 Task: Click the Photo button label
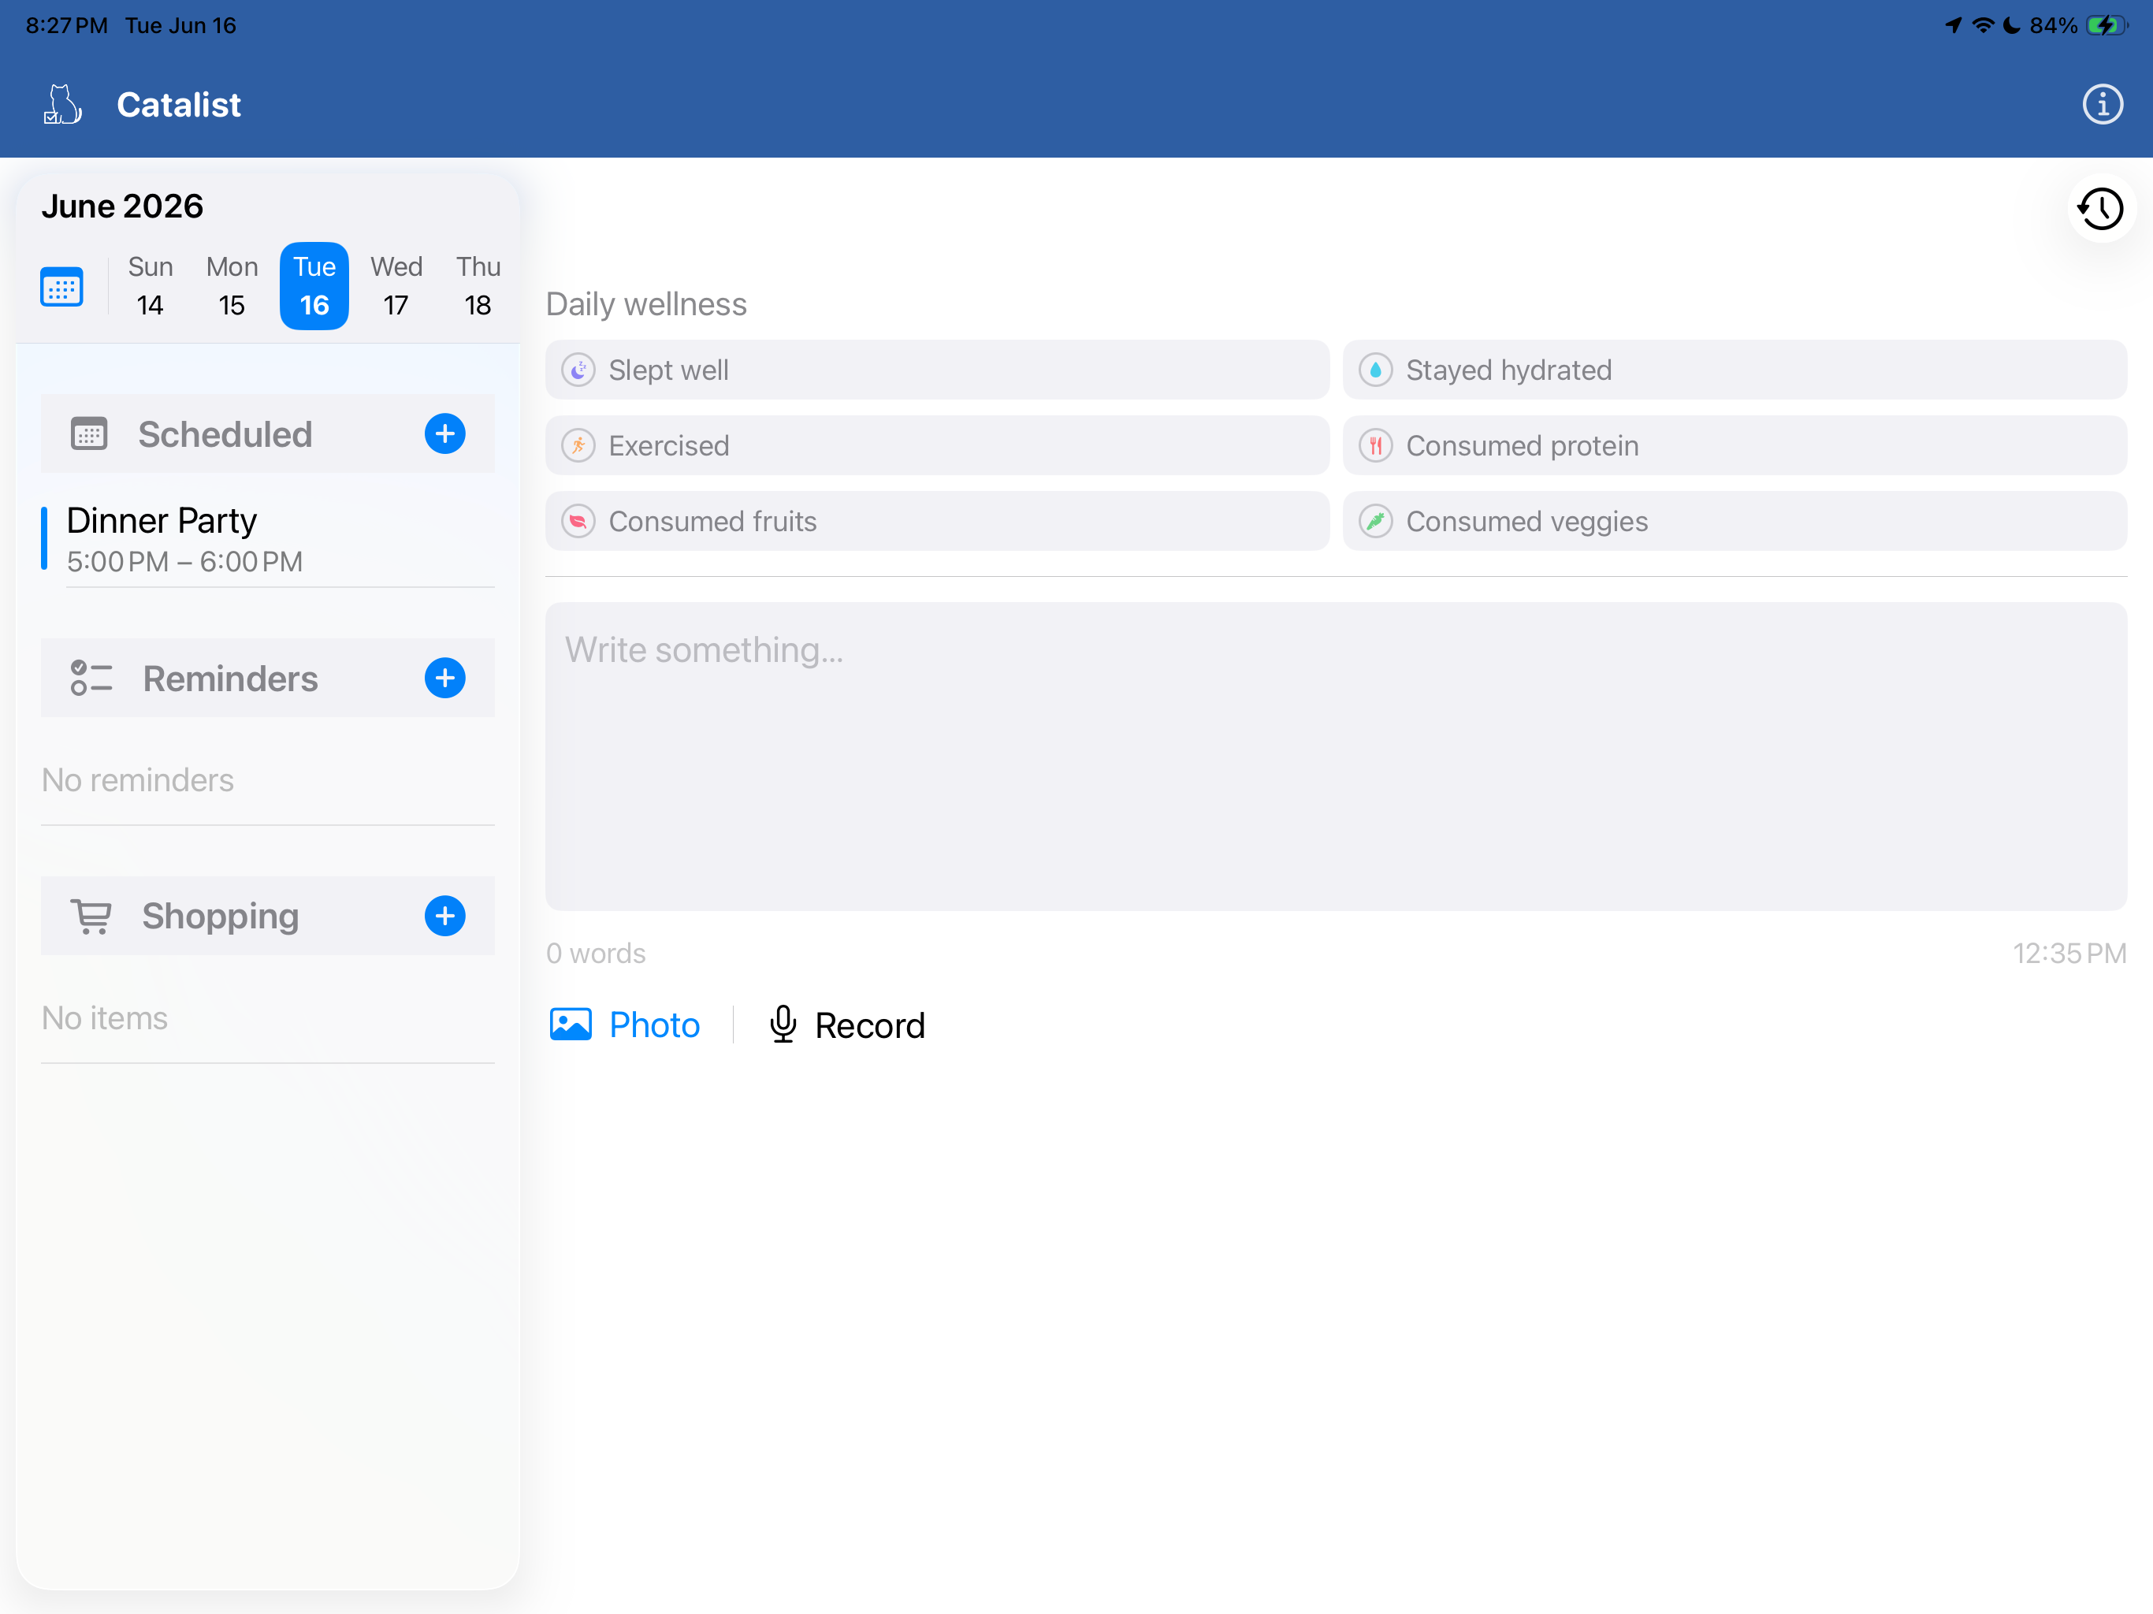pos(654,1025)
